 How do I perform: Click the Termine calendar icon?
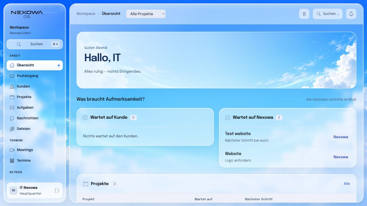[12, 161]
